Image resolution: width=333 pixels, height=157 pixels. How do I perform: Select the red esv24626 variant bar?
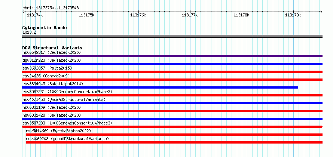pyautogui.click(x=172, y=80)
